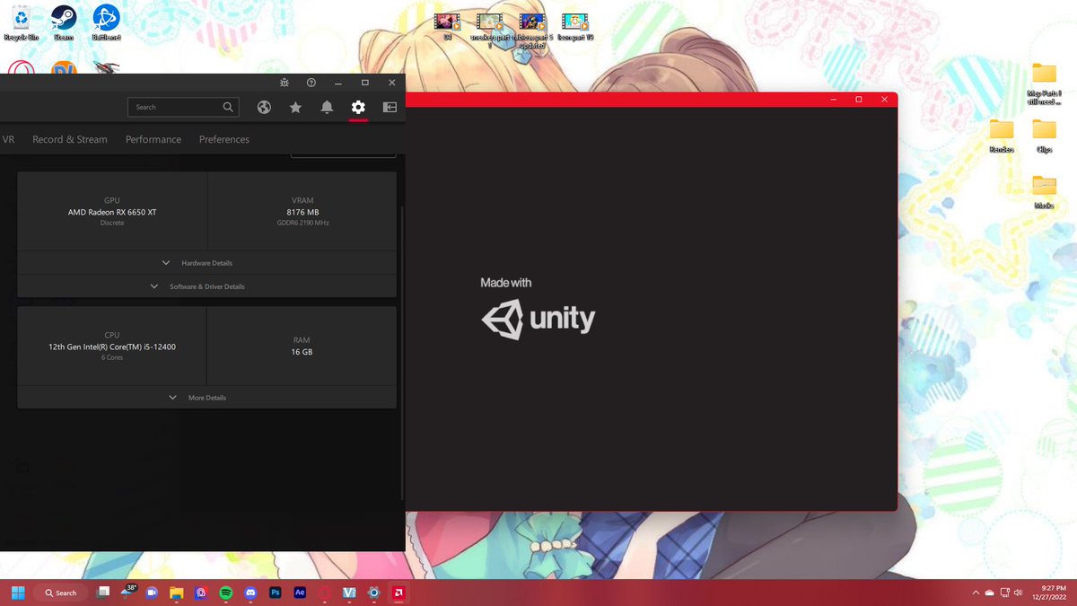The image size is (1077, 606).
Task: Open the bug report tool icon
Action: [x=285, y=83]
